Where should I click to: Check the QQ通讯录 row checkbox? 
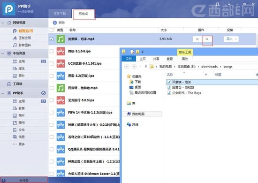pyautogui.click(x=52, y=149)
